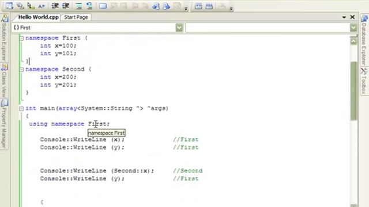Open the active document list dropdown
Screen dimensions: 369x207
[344, 17]
